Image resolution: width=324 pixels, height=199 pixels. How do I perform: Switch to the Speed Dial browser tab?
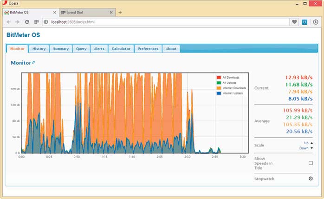[87, 13]
